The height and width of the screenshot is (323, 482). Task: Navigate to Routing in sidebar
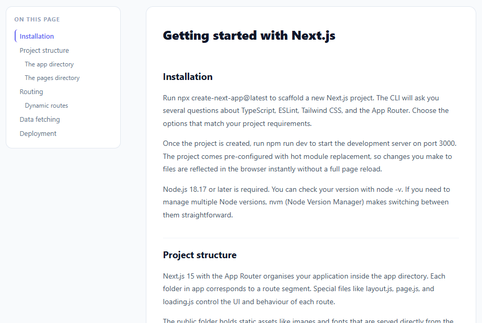[31, 92]
